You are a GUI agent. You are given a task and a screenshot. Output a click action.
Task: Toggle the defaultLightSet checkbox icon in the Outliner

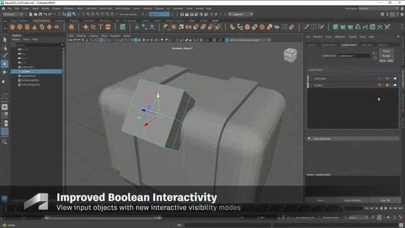pos(20,80)
